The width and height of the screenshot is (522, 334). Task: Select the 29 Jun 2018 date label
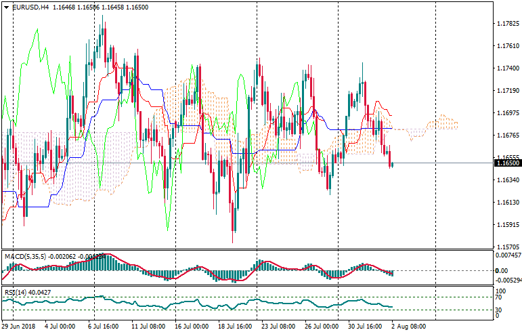point(18,326)
